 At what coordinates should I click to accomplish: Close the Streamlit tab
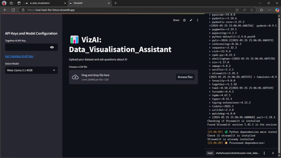click(x=109, y=3)
